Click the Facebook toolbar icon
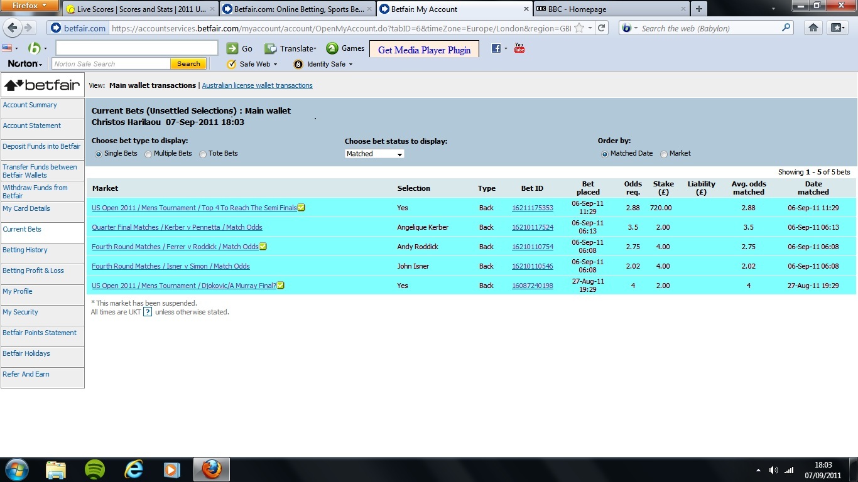Screen dimensions: 858x482 pyautogui.click(x=496, y=48)
